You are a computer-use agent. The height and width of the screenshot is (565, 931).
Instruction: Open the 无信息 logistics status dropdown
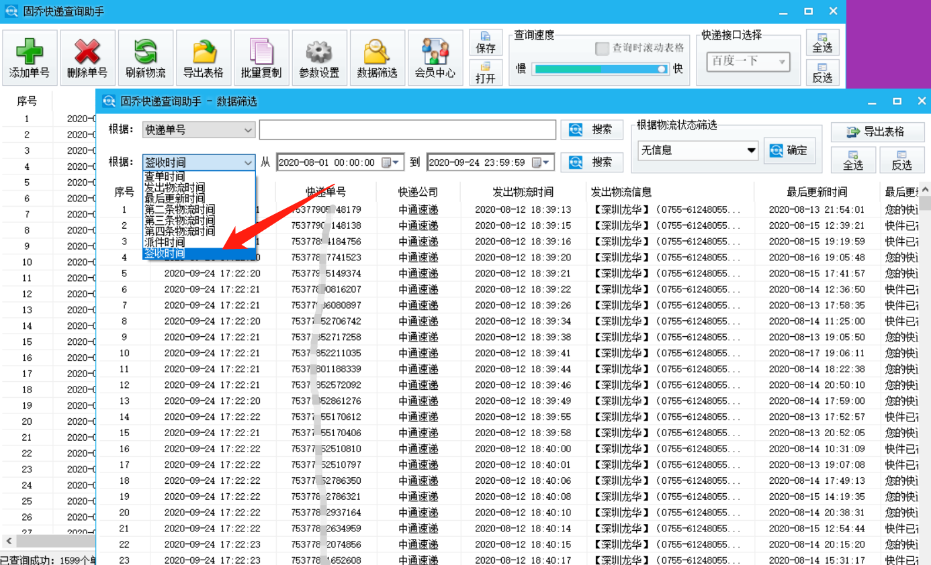[x=698, y=150]
